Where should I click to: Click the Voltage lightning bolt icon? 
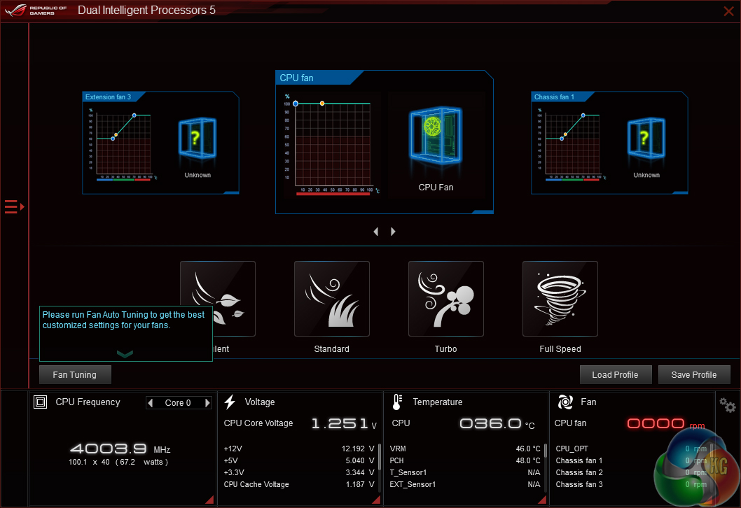[x=230, y=402]
